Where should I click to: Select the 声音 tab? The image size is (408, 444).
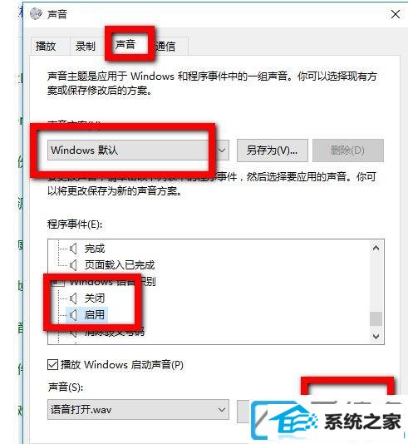pyautogui.click(x=125, y=44)
